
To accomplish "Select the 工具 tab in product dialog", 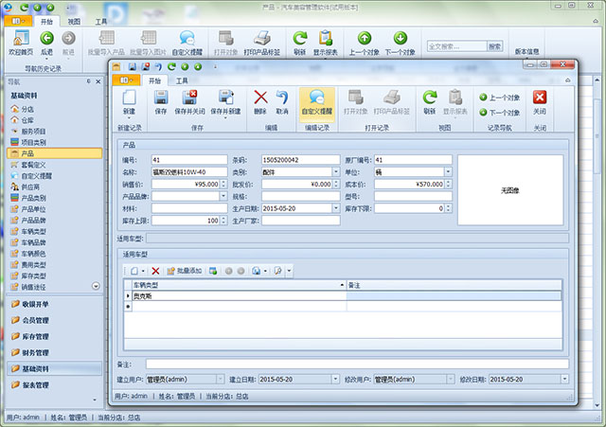I will (x=182, y=80).
